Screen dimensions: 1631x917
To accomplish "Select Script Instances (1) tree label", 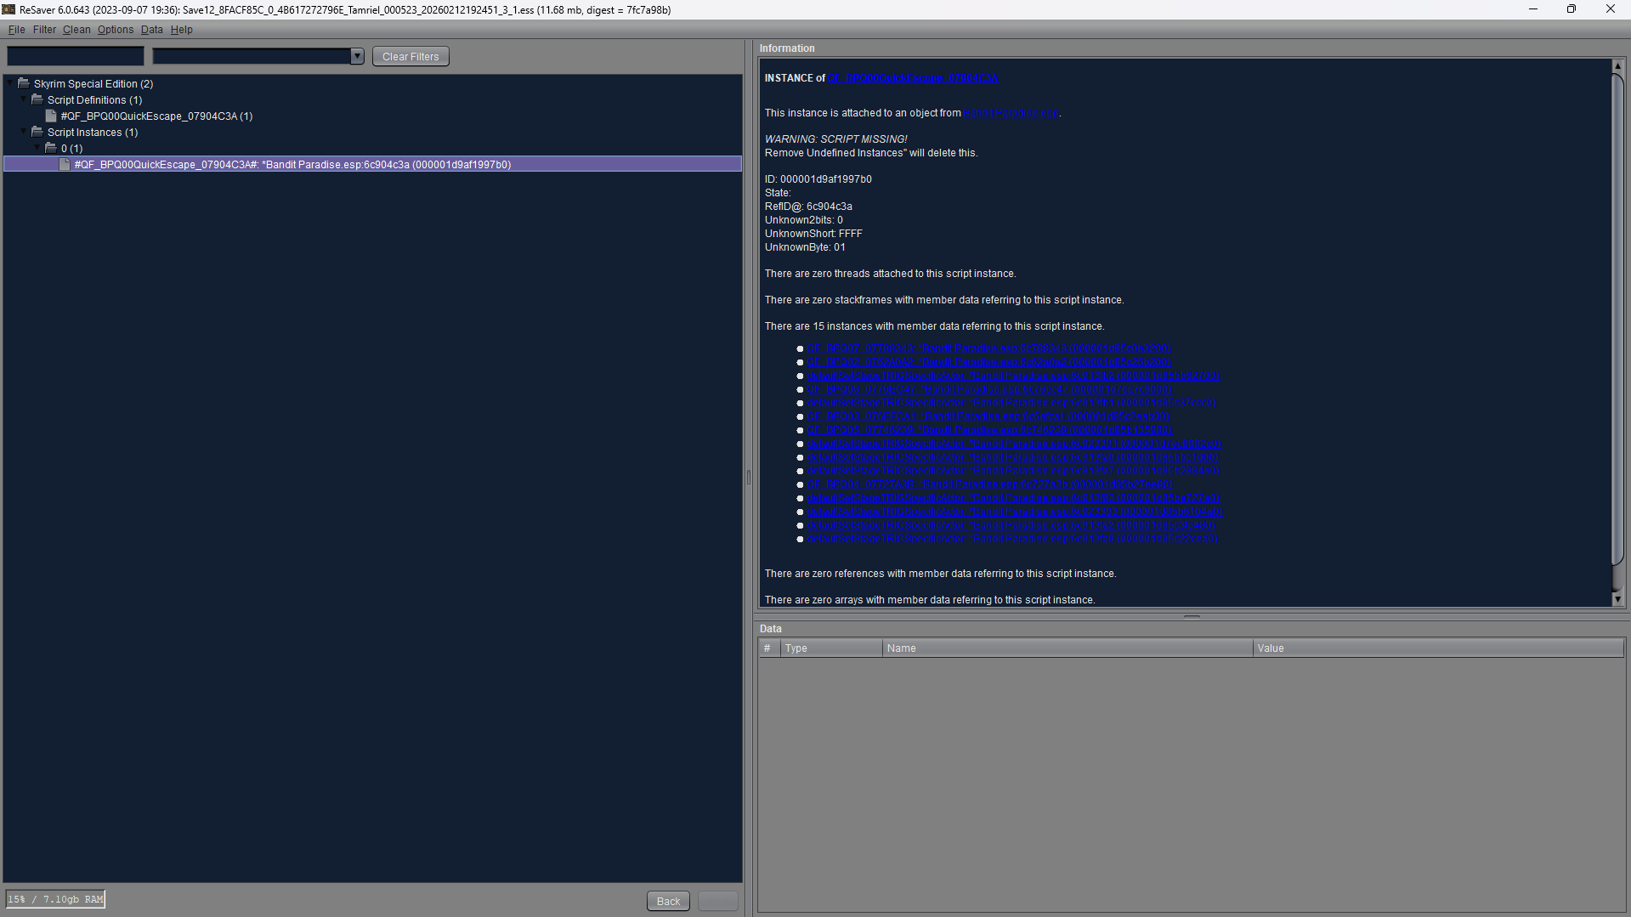I will [93, 133].
